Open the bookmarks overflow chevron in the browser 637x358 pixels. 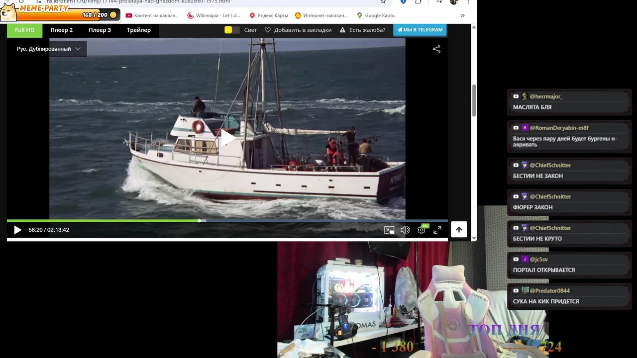tap(462, 15)
